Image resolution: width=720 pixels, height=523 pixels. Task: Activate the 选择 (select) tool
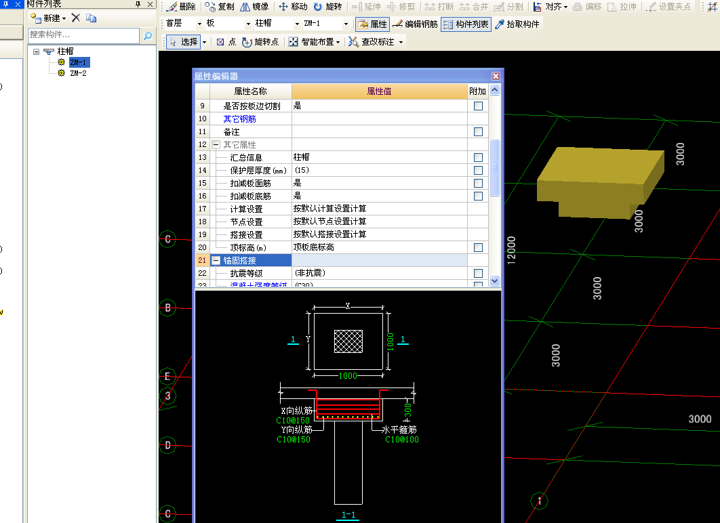(184, 42)
